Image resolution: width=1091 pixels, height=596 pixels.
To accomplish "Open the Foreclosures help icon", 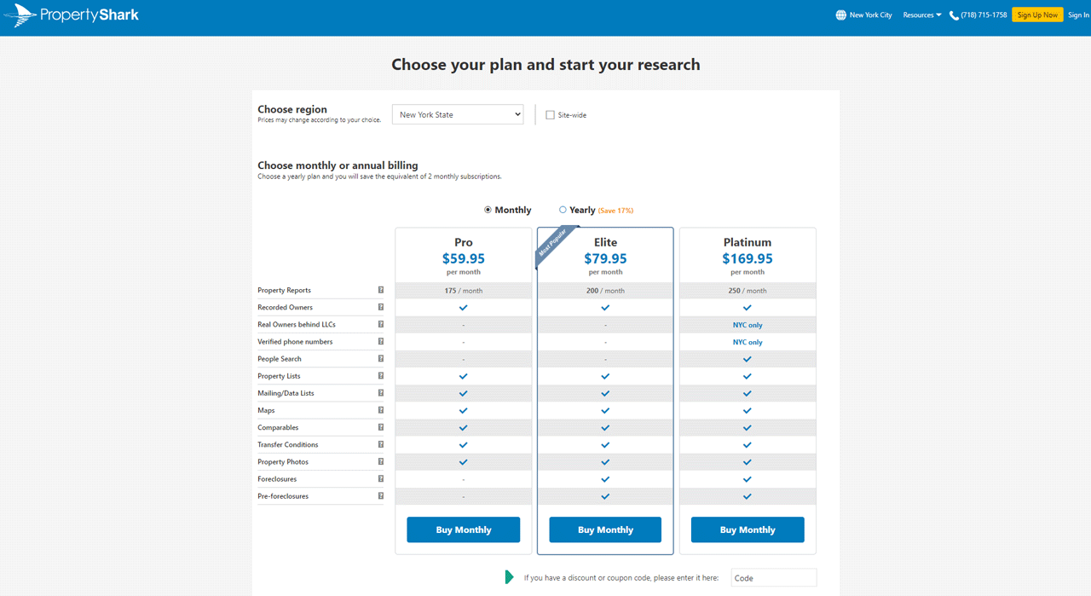I will click(380, 478).
